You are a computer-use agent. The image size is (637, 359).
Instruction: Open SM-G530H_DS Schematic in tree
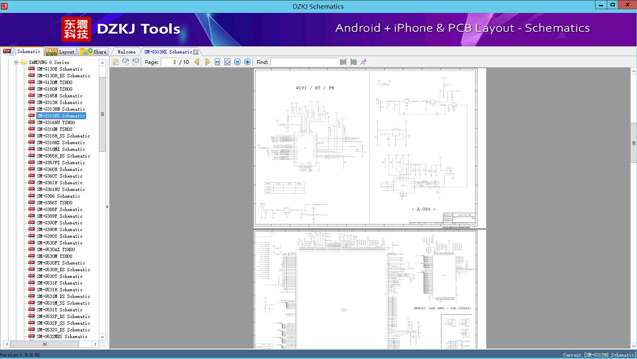[63, 270]
